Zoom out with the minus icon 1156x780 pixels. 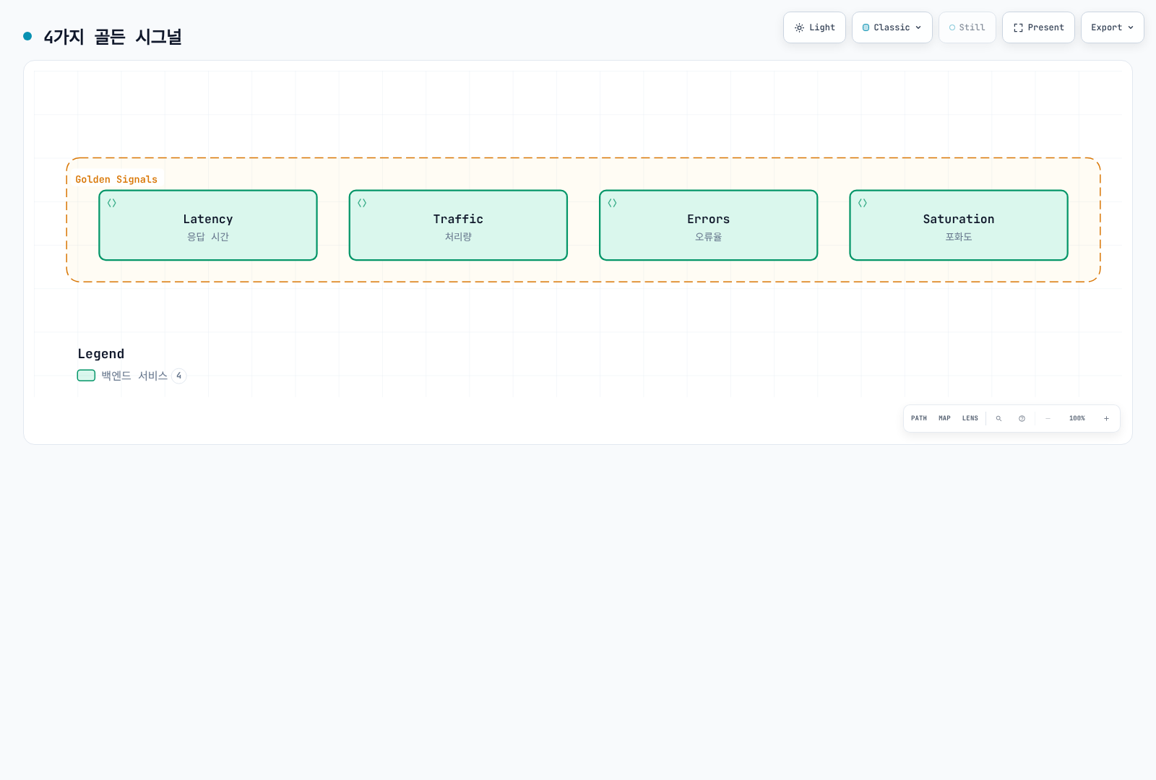[1048, 418]
